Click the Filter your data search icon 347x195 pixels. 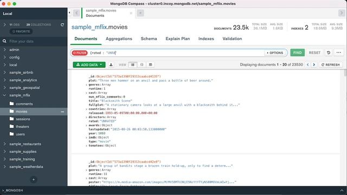[4, 41]
